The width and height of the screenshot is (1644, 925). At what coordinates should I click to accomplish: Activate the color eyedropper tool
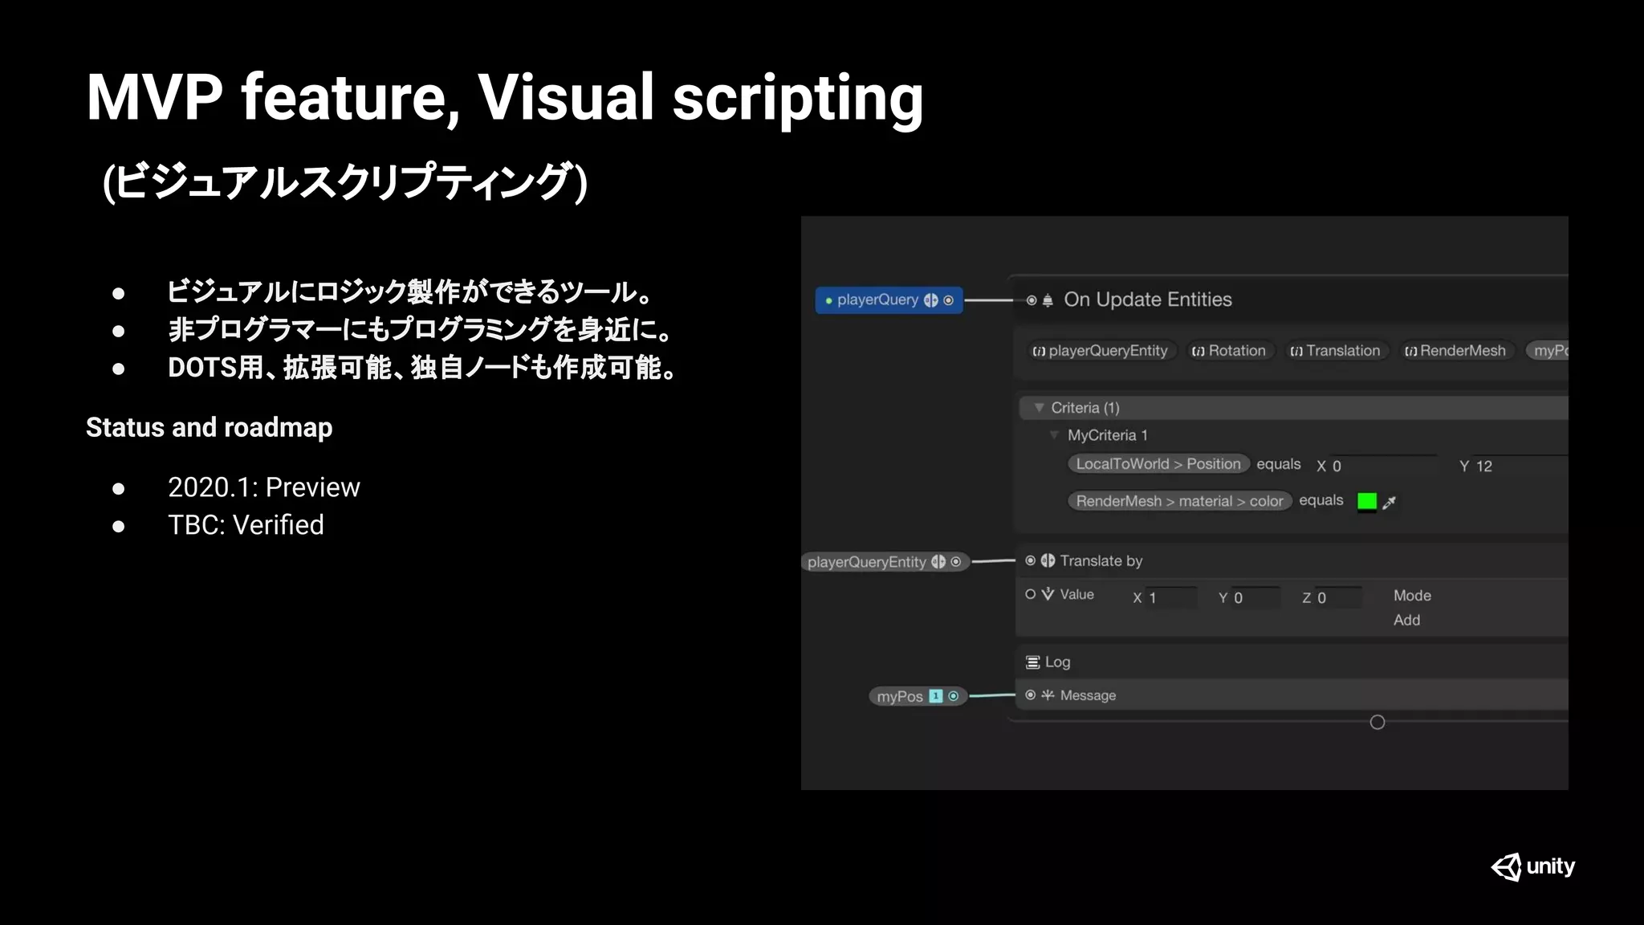pyautogui.click(x=1390, y=502)
